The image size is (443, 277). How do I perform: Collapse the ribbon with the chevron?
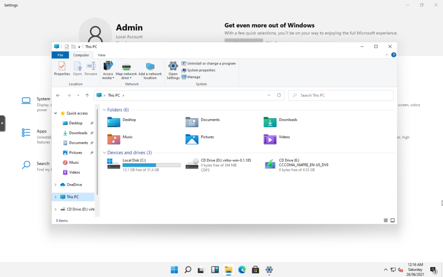tap(387, 55)
